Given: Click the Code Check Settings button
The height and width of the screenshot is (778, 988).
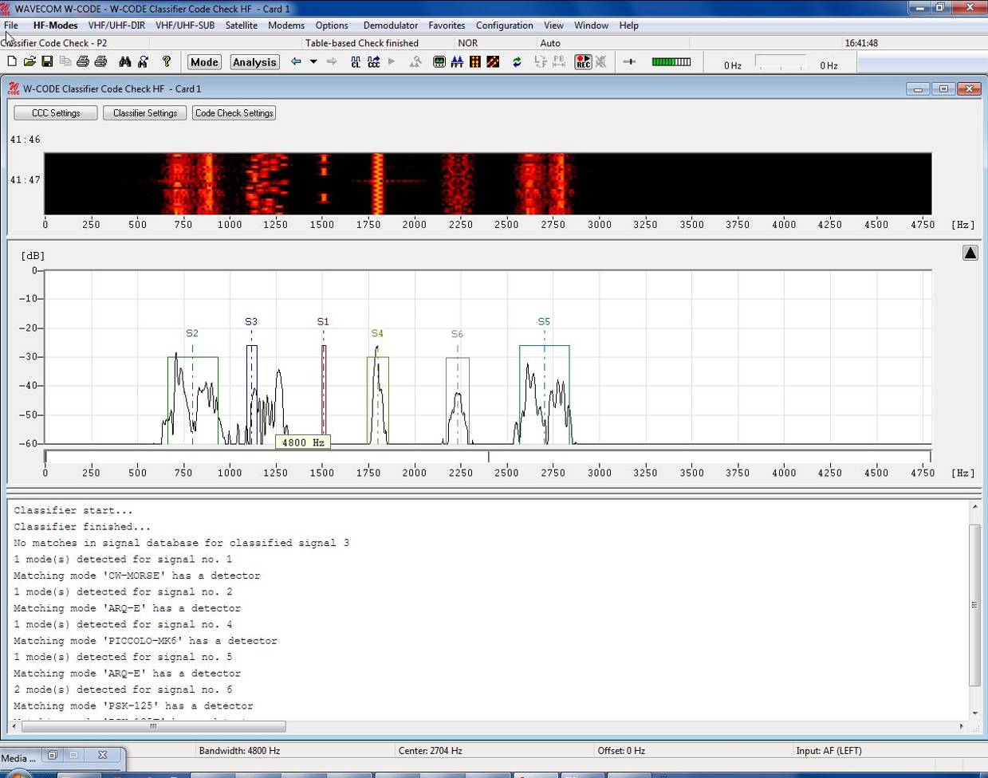Looking at the screenshot, I should [x=234, y=113].
